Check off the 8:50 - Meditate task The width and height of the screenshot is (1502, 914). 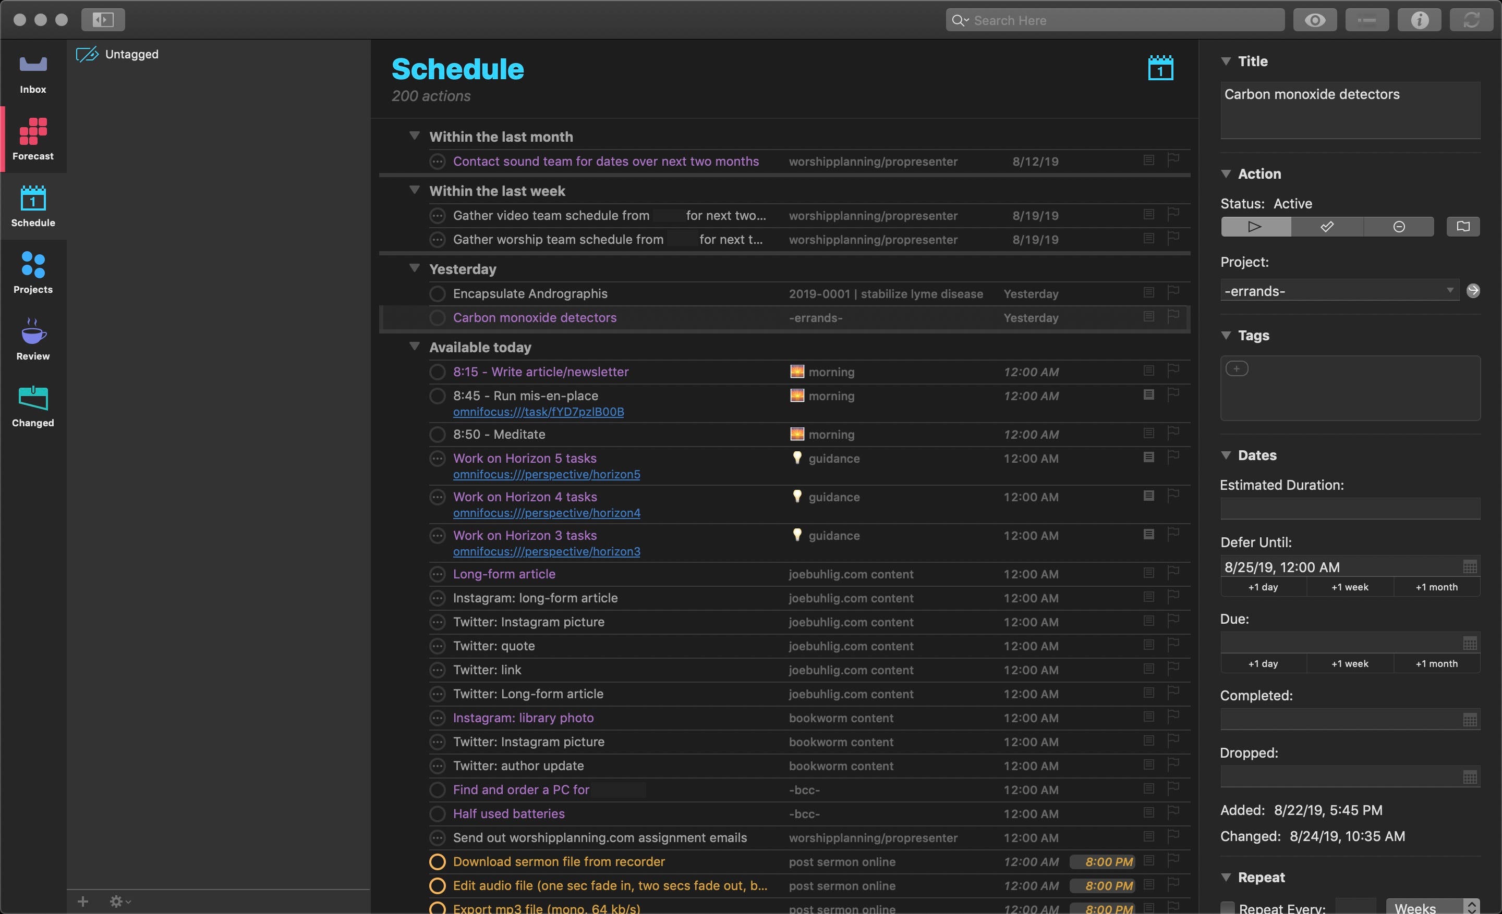click(x=437, y=434)
